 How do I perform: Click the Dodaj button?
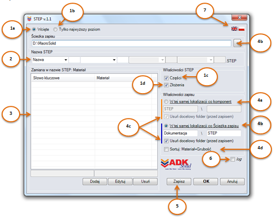pos(95,182)
